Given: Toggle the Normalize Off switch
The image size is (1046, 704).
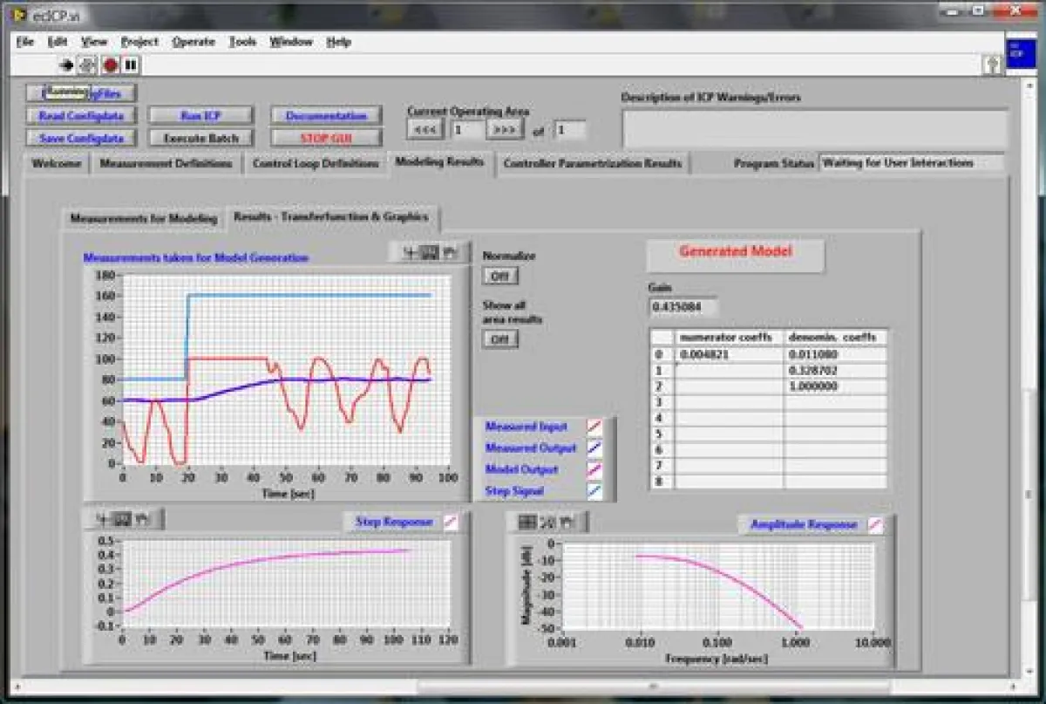Looking at the screenshot, I should coord(500,276).
